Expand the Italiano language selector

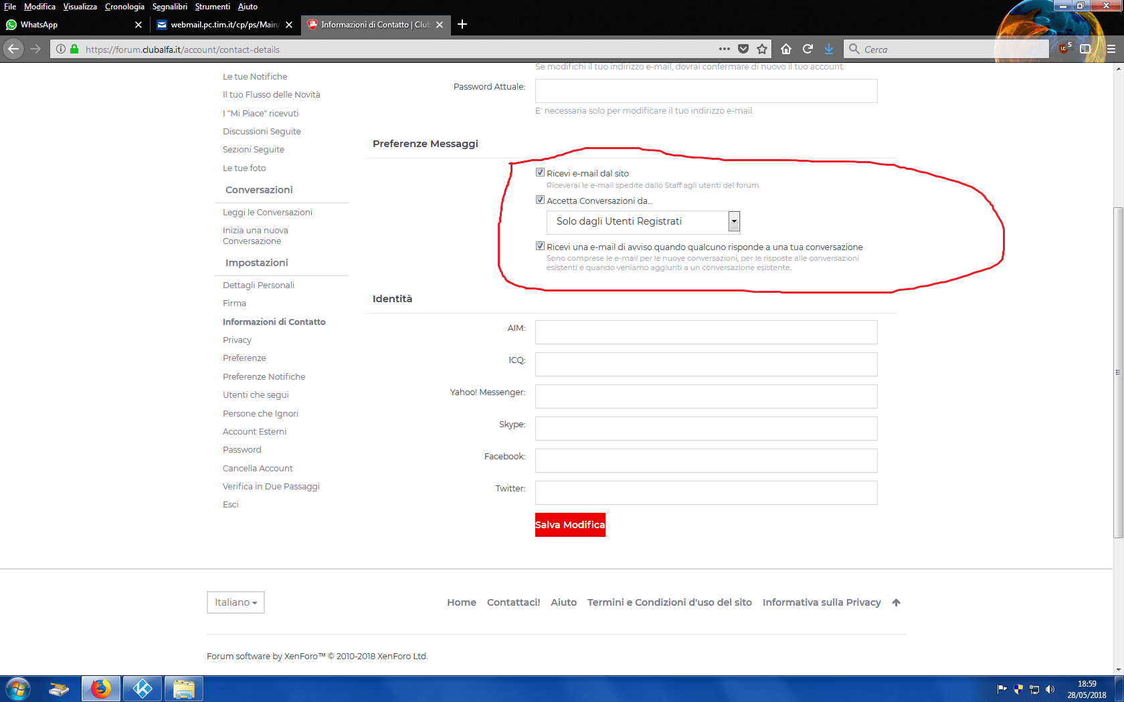236,602
